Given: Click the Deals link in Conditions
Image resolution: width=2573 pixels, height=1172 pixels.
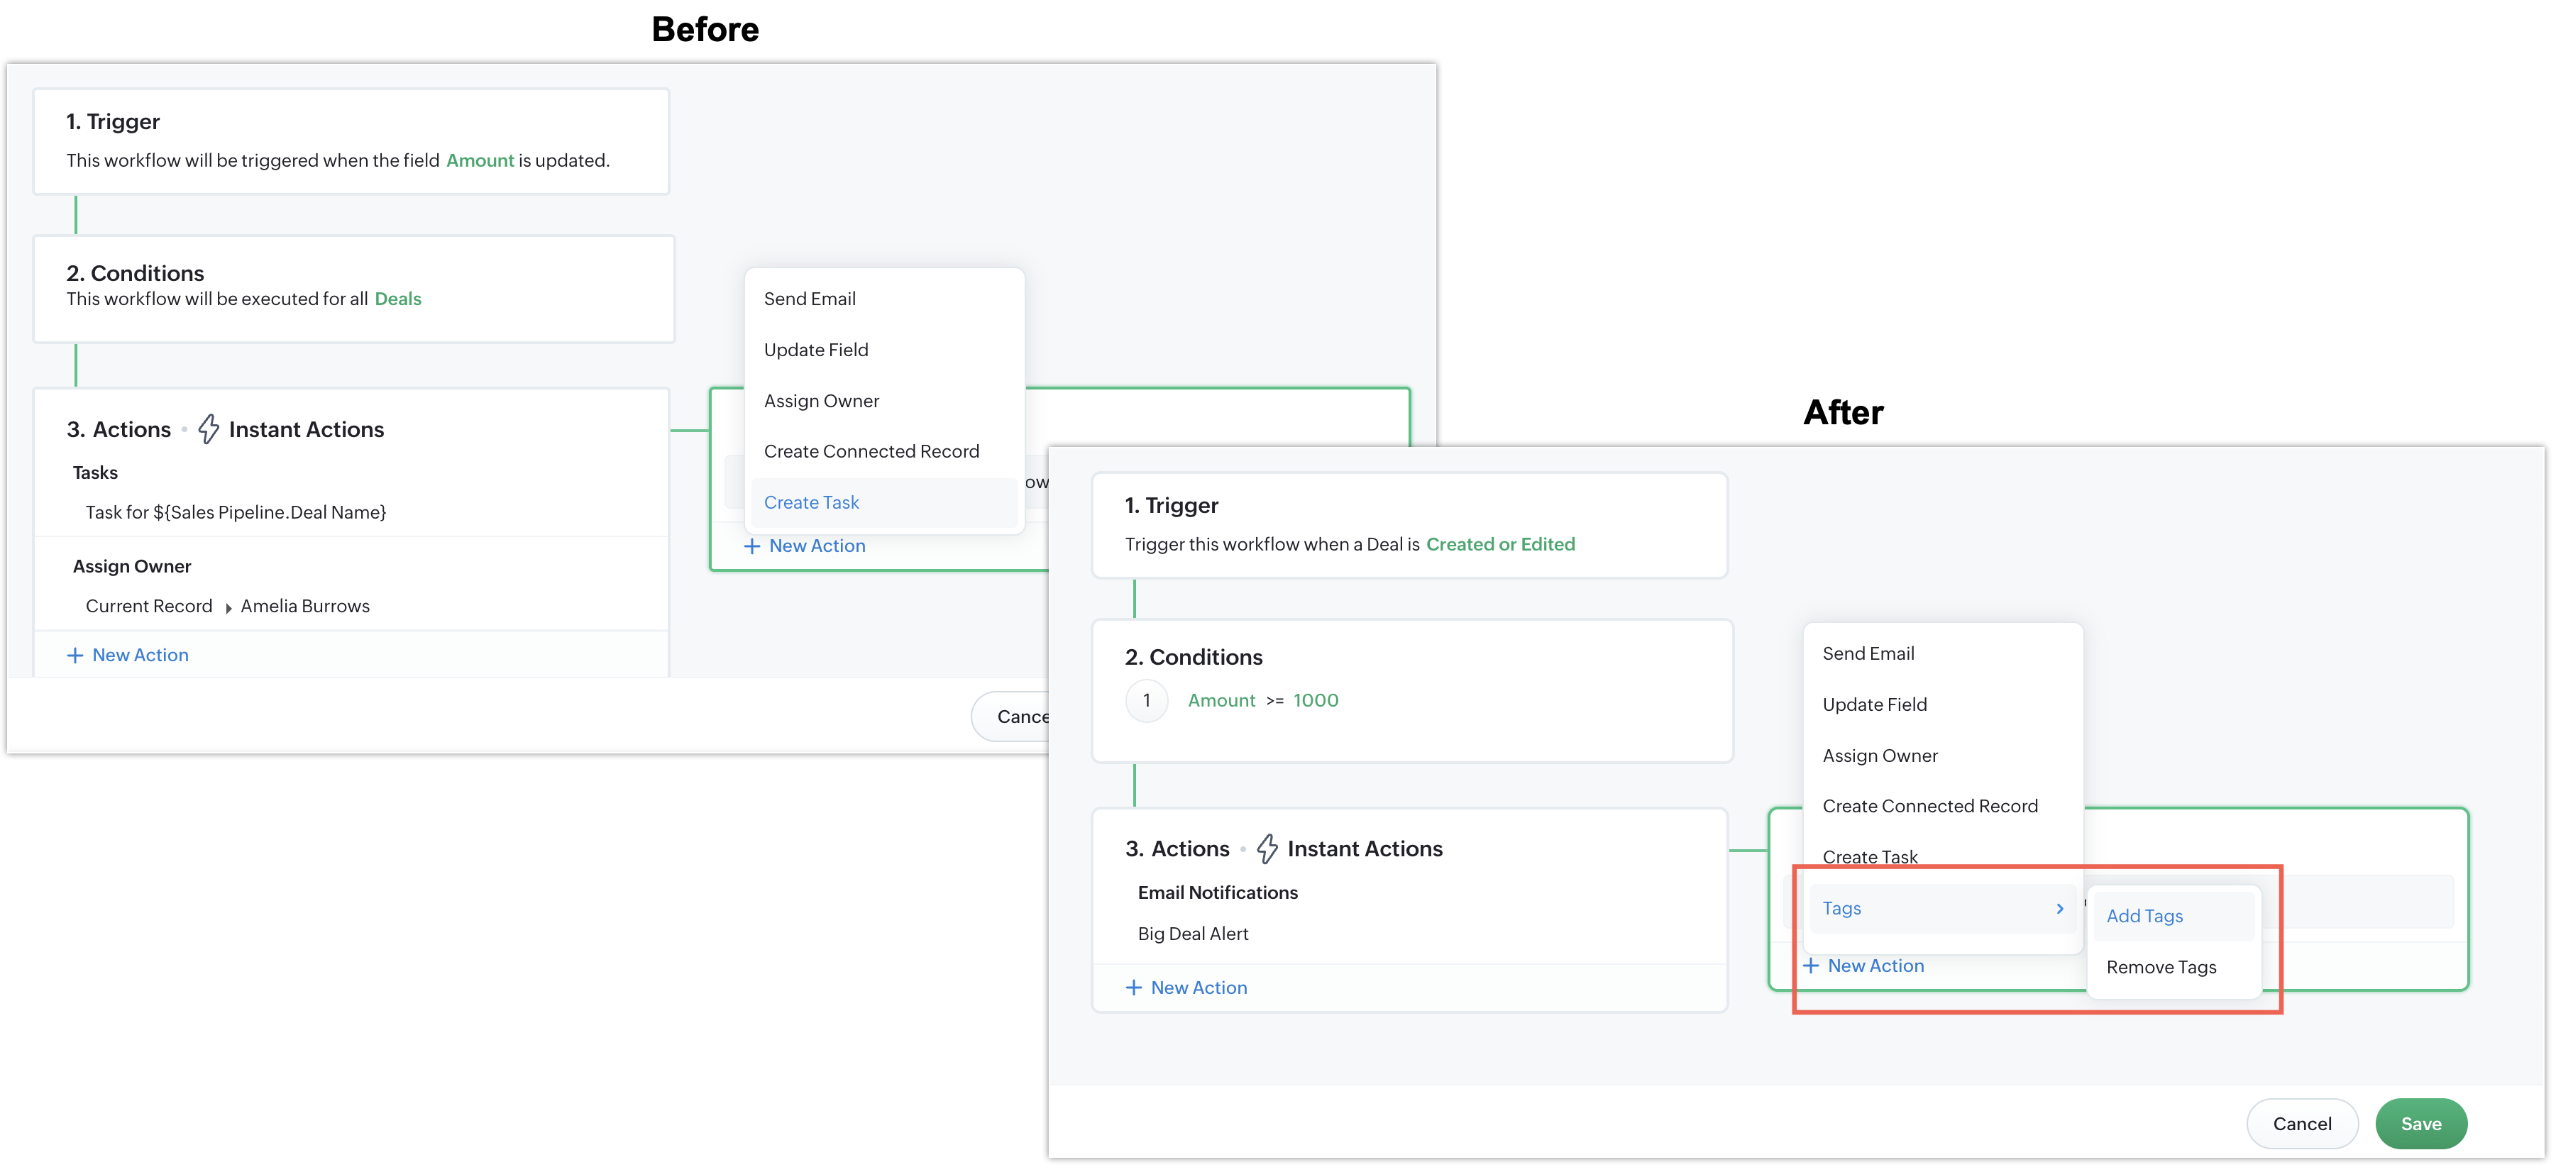Looking at the screenshot, I should coord(397,299).
